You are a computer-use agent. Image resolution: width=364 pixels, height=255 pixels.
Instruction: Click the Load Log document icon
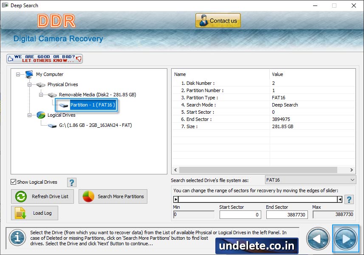point(20,213)
